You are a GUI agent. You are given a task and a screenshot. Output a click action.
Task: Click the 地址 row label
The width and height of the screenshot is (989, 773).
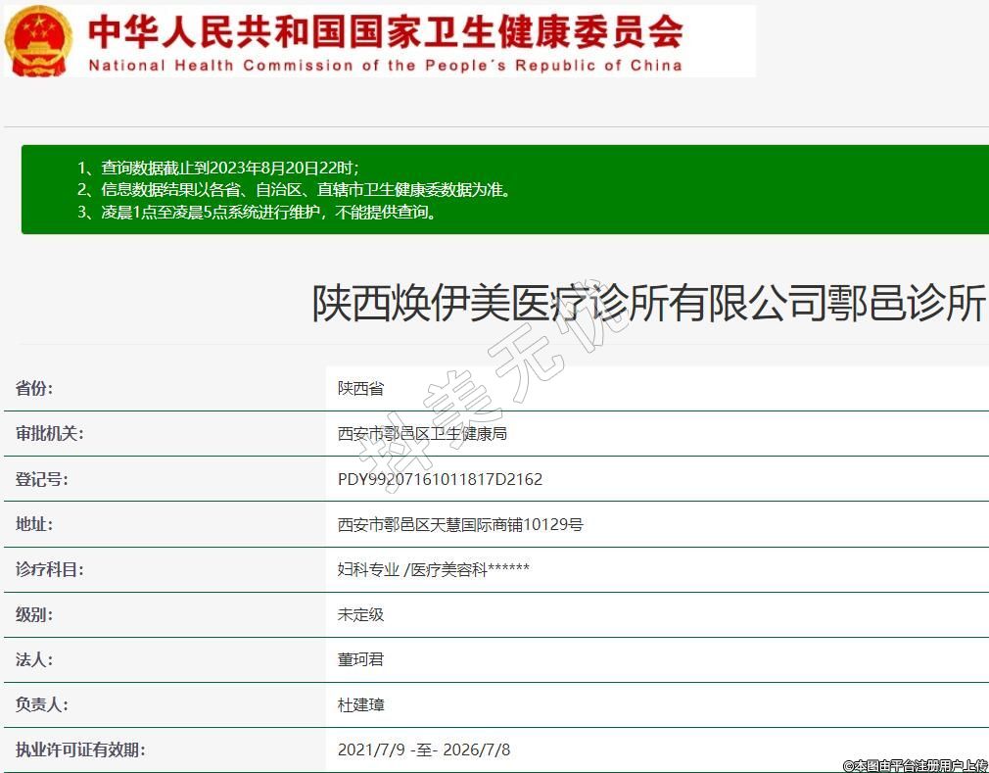[34, 524]
